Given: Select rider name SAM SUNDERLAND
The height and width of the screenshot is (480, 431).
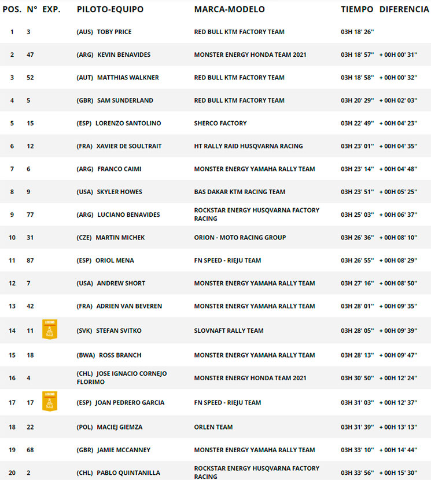Looking at the screenshot, I should [125, 100].
